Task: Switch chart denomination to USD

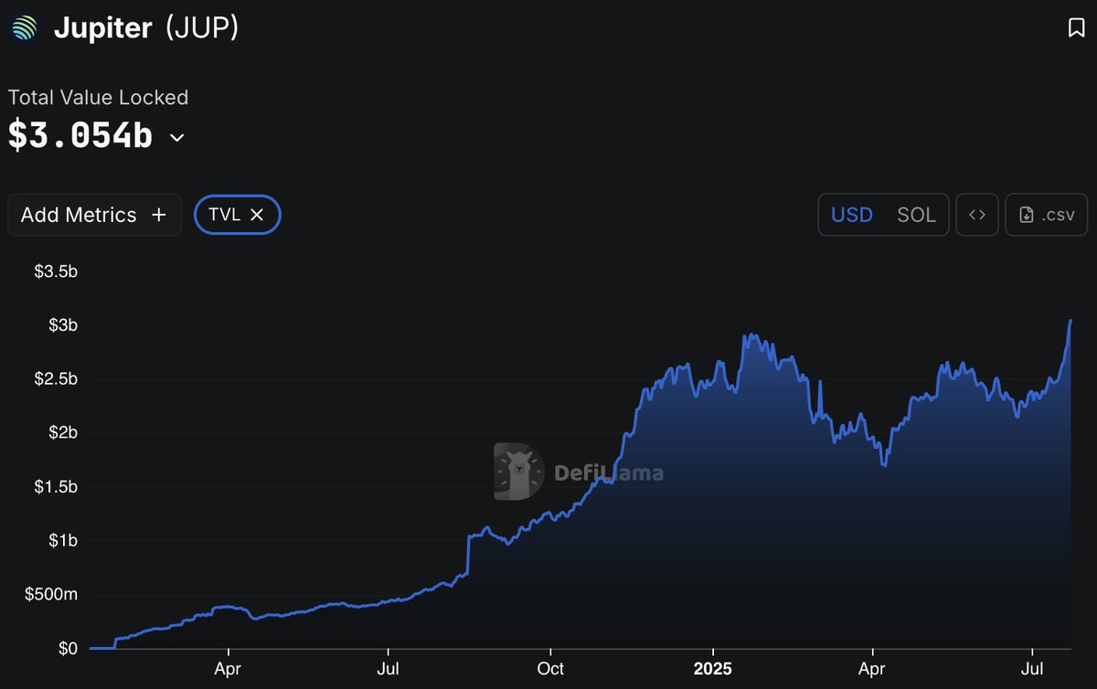Action: pyautogui.click(x=851, y=215)
